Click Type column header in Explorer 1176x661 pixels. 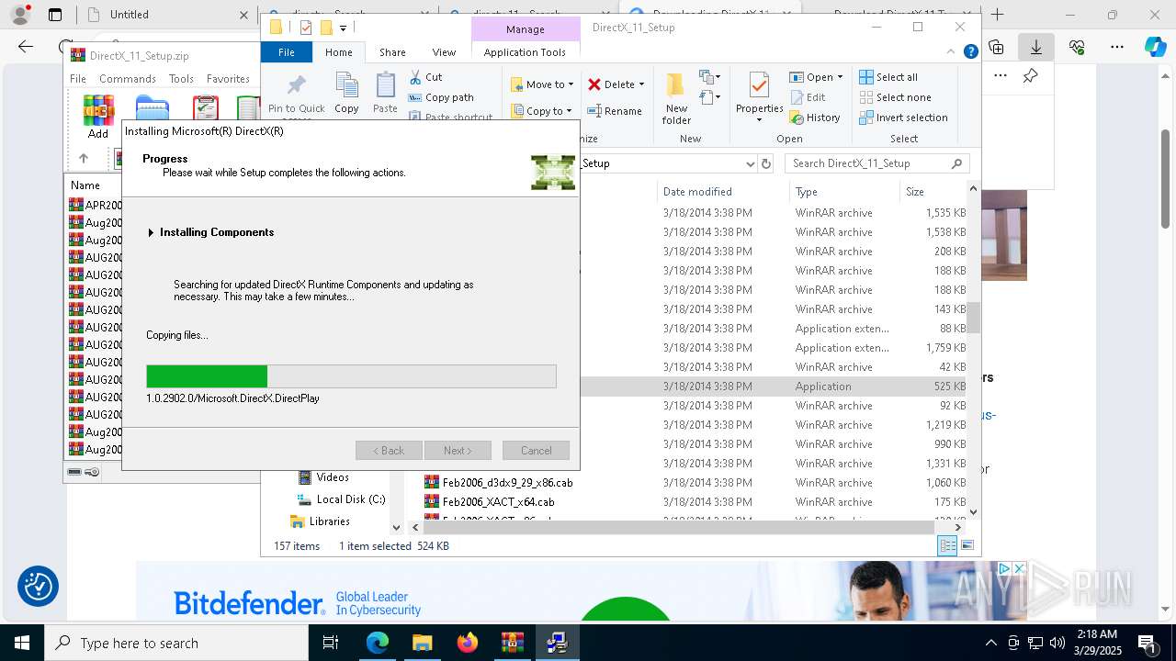(843, 192)
